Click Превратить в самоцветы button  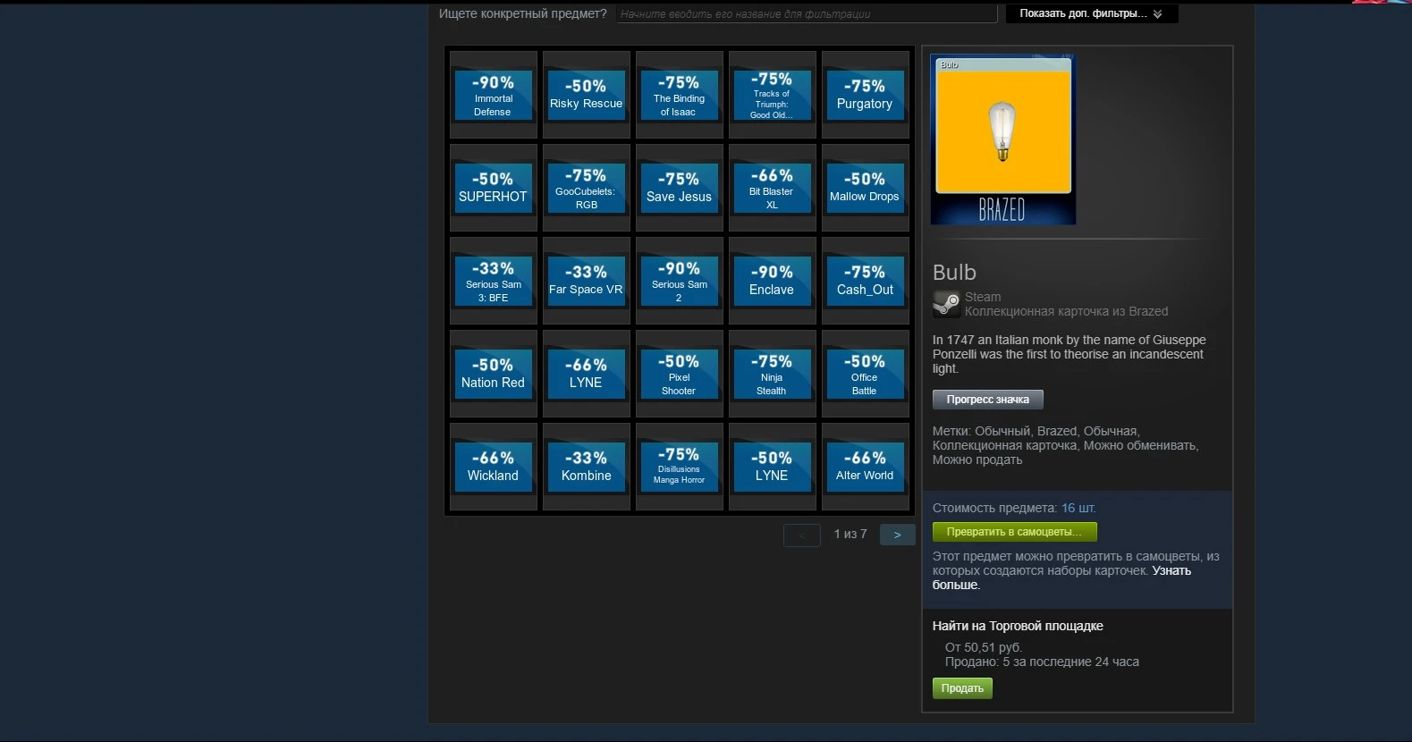[1015, 532]
